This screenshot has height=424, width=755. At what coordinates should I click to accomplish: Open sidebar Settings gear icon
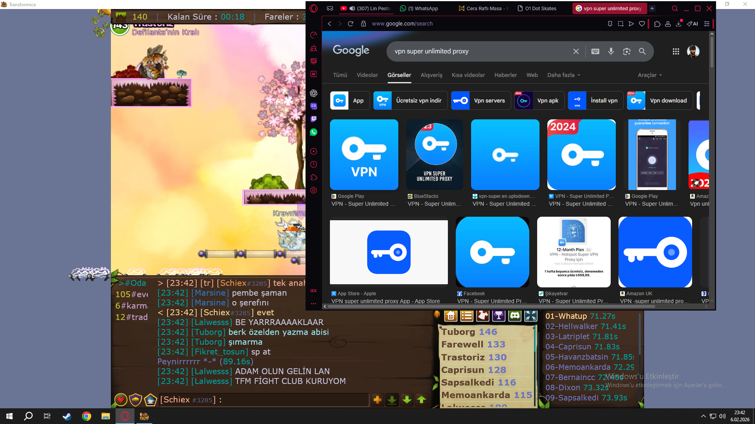pyautogui.click(x=313, y=190)
